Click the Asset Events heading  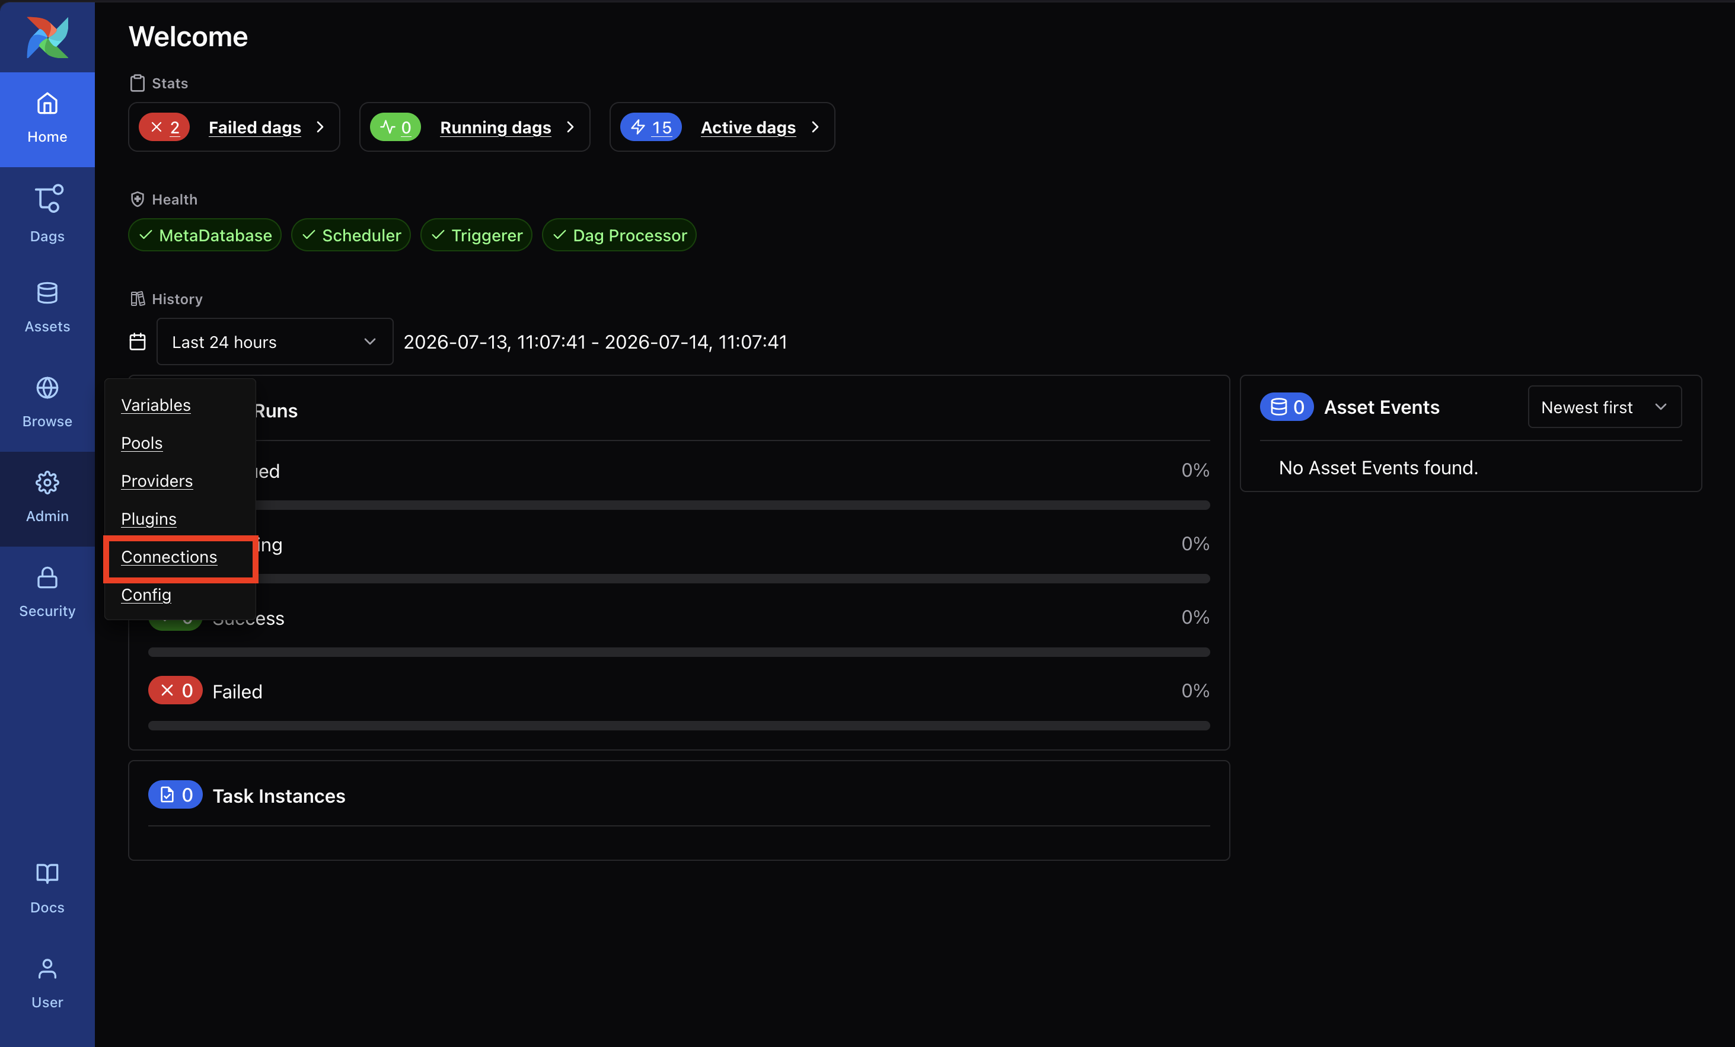click(x=1382, y=407)
